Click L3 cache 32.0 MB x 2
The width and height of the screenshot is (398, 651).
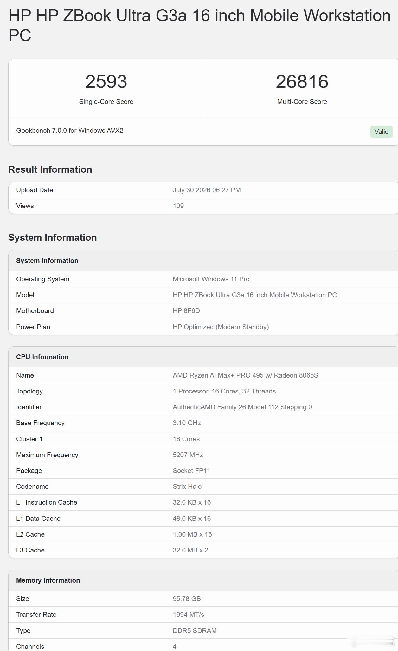pyautogui.click(x=190, y=550)
